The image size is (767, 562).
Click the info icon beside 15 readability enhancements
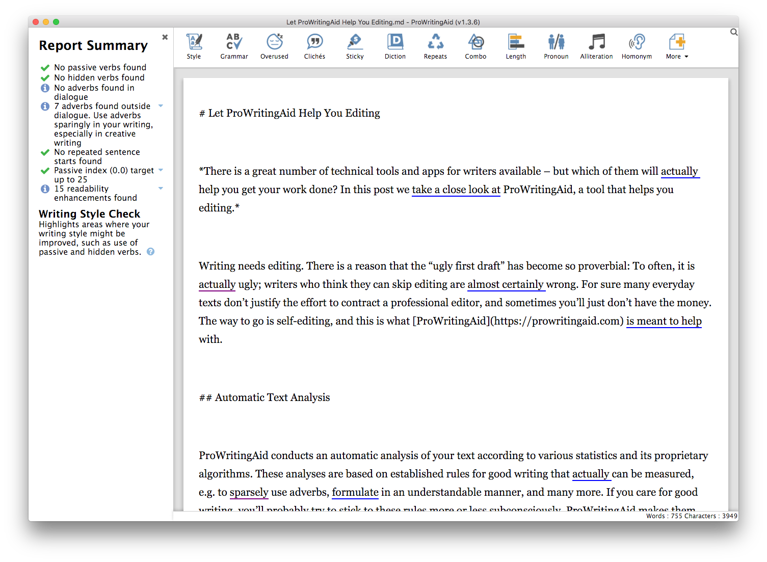(x=45, y=189)
